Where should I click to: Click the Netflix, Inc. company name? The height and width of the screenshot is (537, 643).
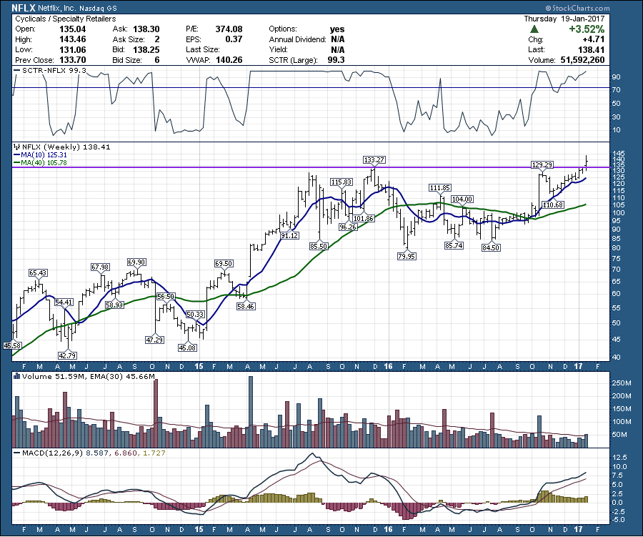57,8
